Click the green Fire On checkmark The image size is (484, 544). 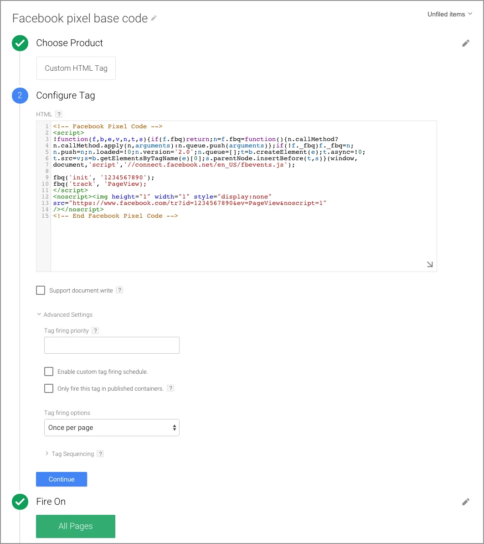(20, 502)
